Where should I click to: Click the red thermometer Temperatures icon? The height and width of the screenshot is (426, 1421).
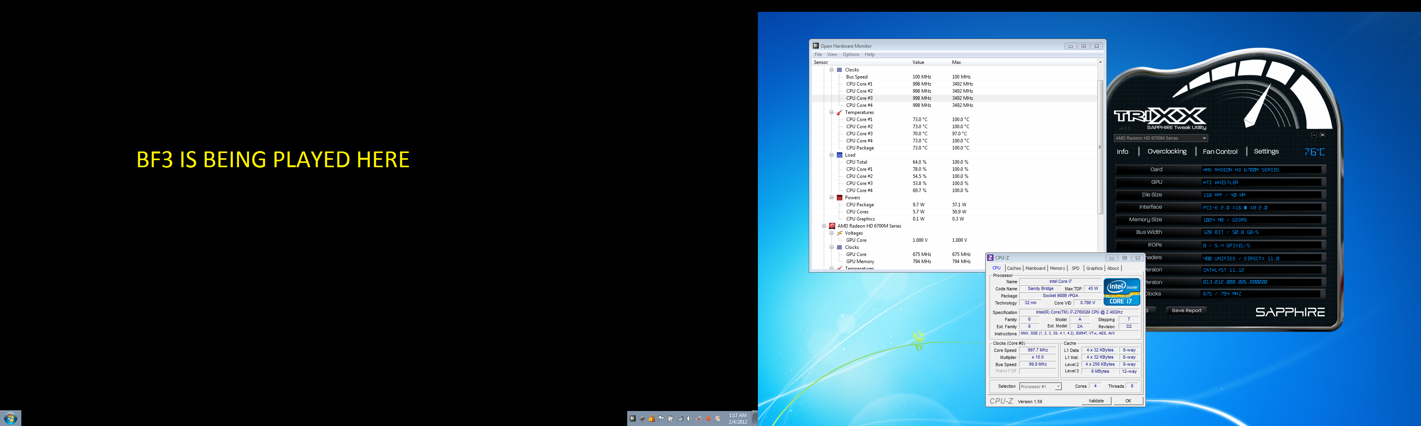click(839, 112)
